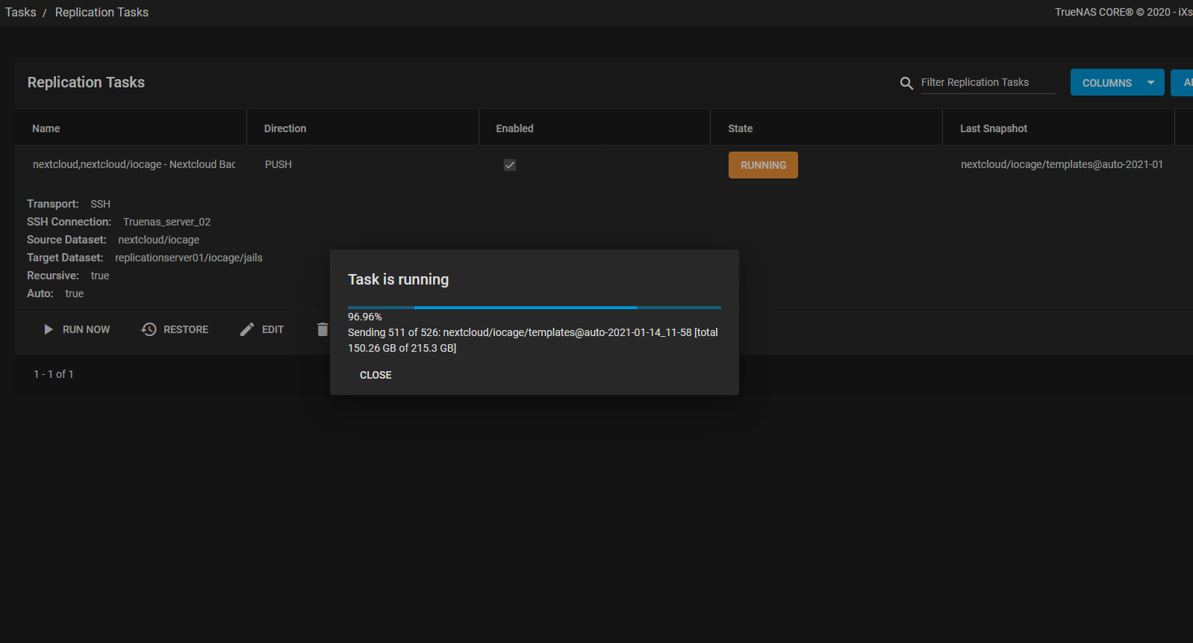Toggle the Enabled checkbox for nextcloud task
The image size is (1193, 643).
[510, 165]
